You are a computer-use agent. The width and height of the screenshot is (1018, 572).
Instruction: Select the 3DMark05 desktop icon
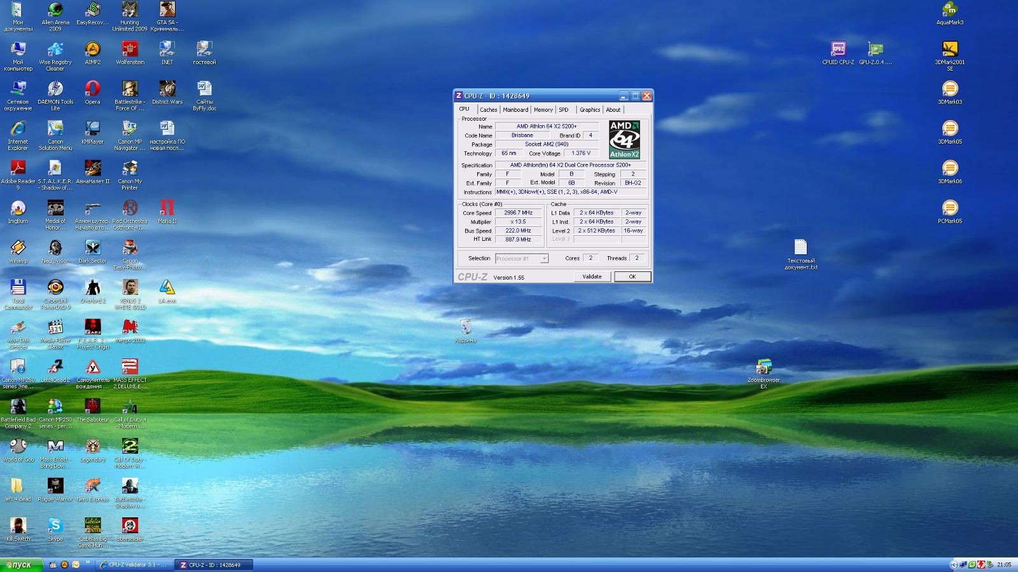tap(950, 133)
